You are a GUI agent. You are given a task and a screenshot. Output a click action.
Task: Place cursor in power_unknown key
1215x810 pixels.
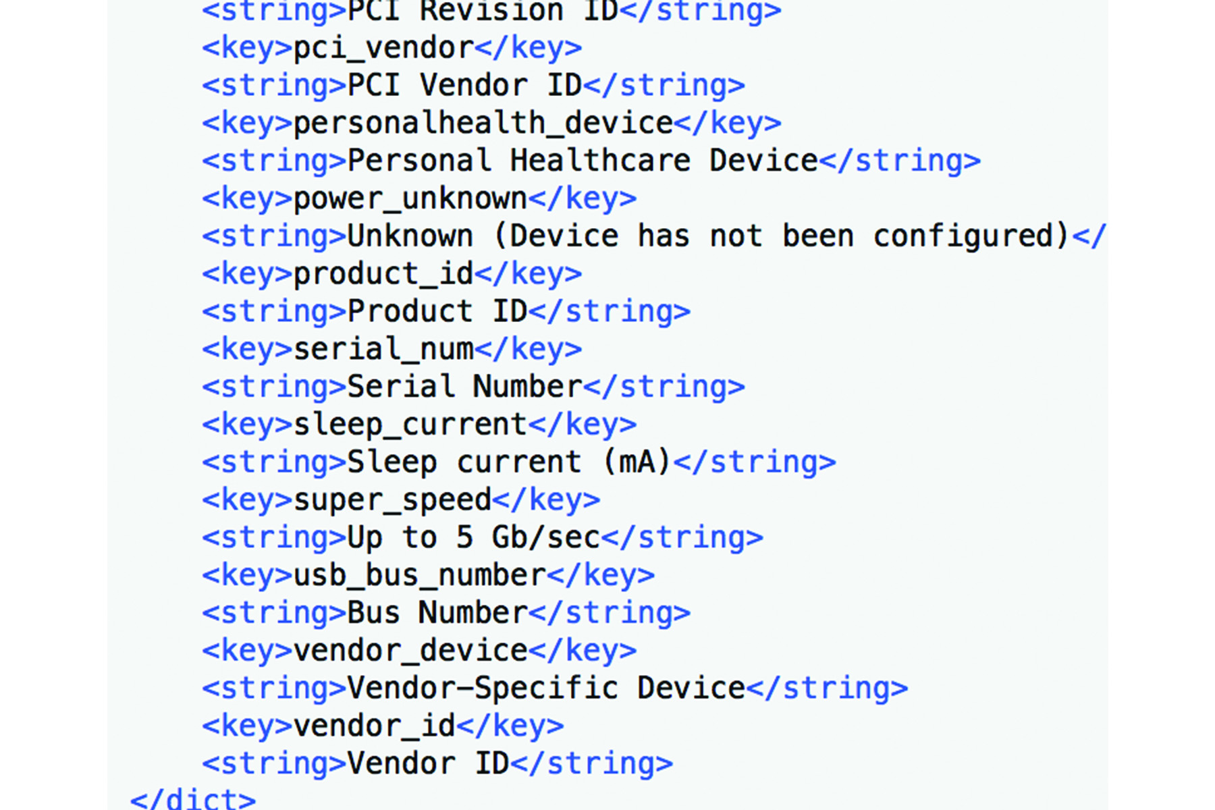[x=410, y=199]
